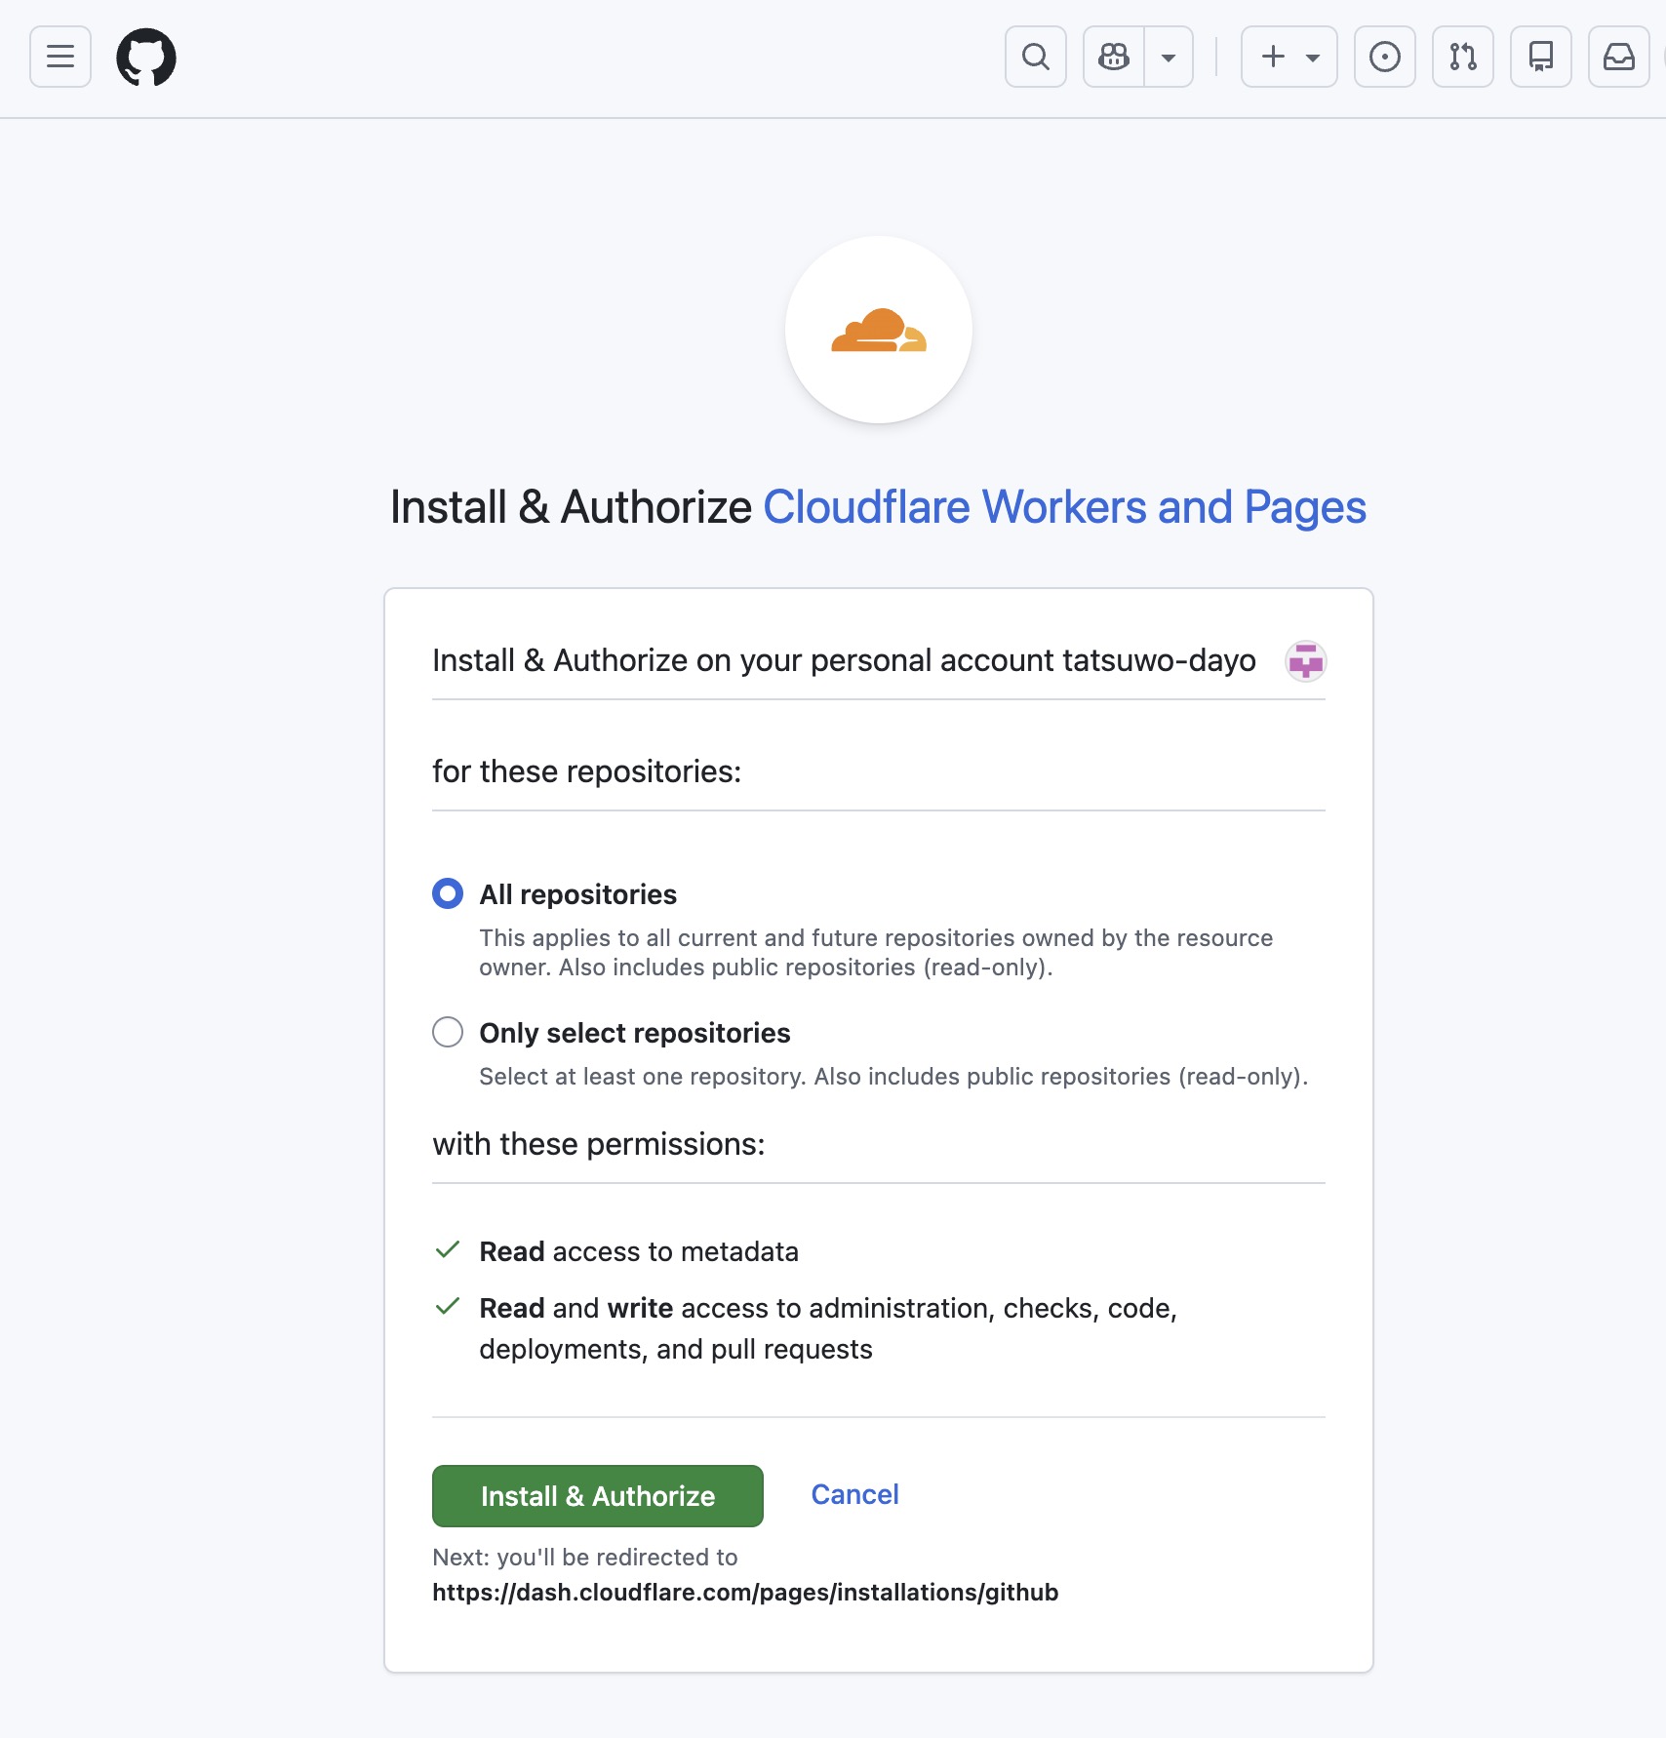The height and width of the screenshot is (1738, 1666).
Task: Open Copilot chat icon
Action: coord(1114,57)
